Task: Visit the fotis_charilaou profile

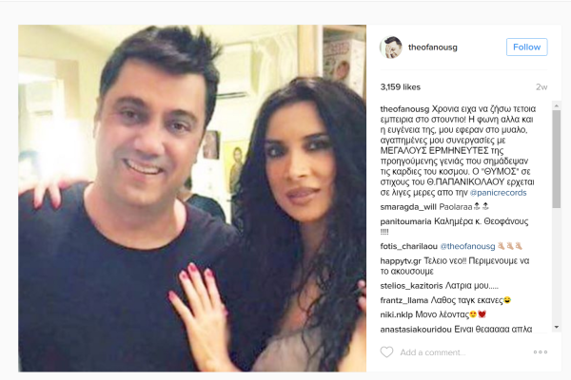Action: click(x=408, y=246)
